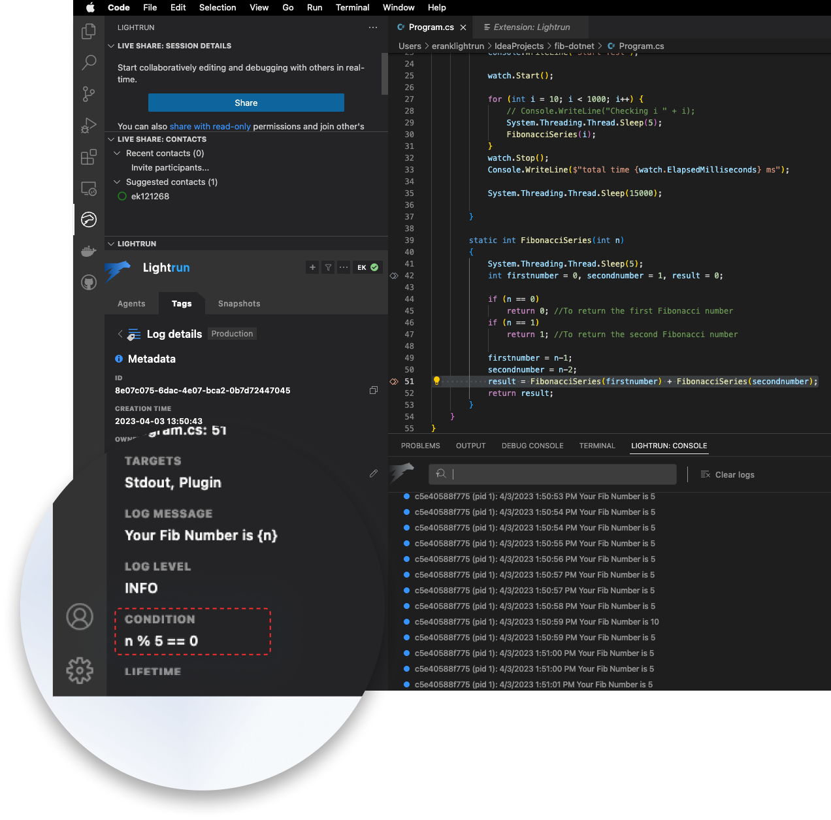Switch to the Agents tab
The image size is (831, 820).
(131, 304)
